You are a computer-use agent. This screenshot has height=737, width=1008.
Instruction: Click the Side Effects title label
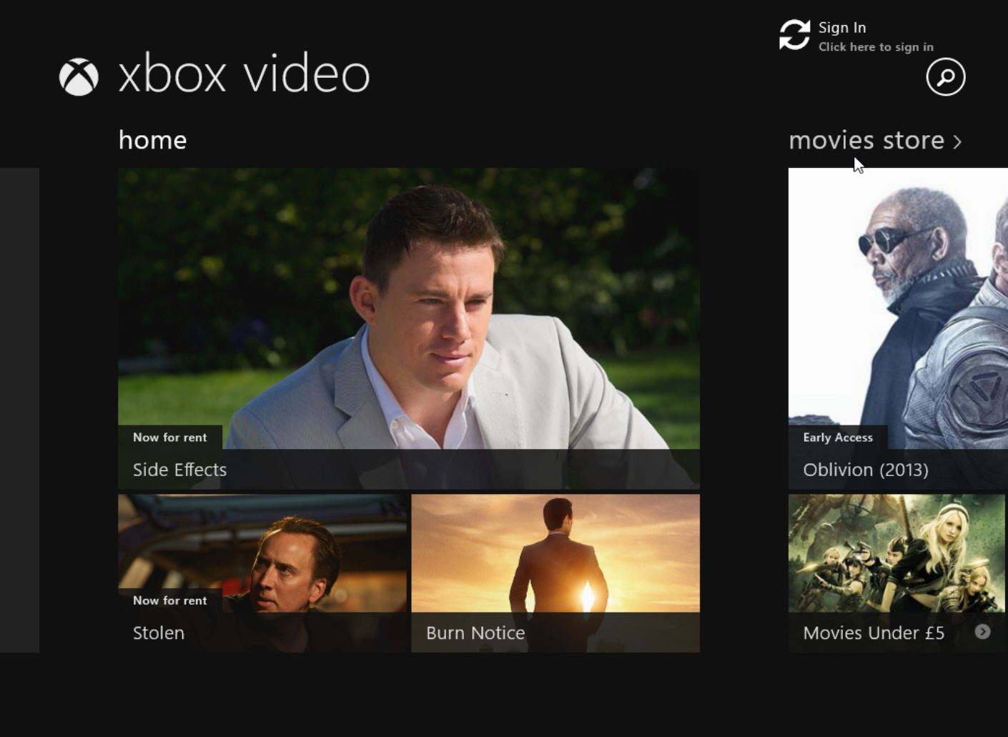[x=179, y=470]
